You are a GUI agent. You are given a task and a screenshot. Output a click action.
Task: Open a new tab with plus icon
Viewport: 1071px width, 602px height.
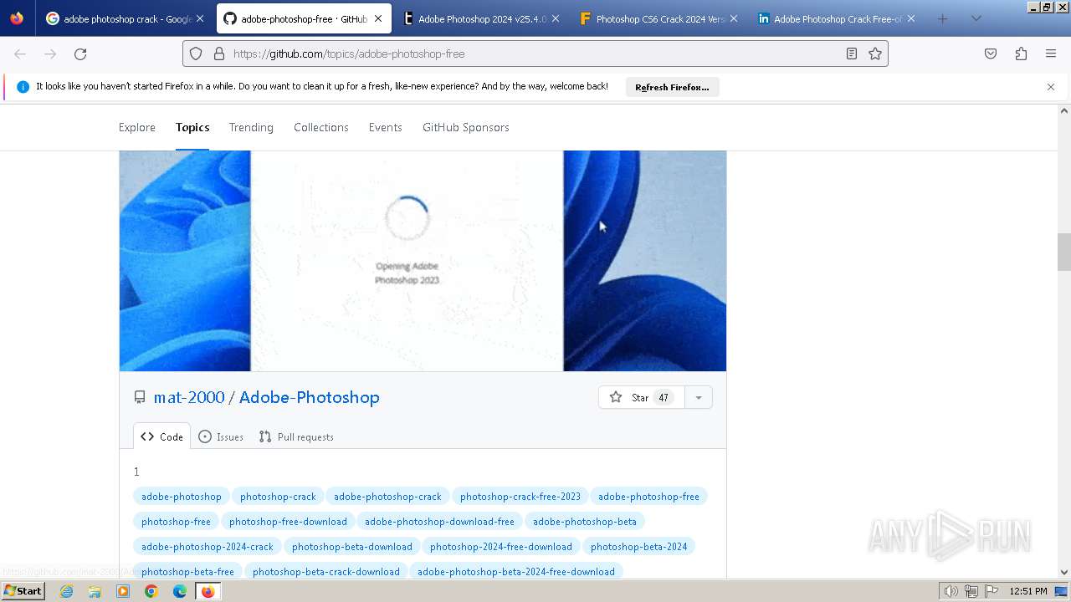(943, 18)
